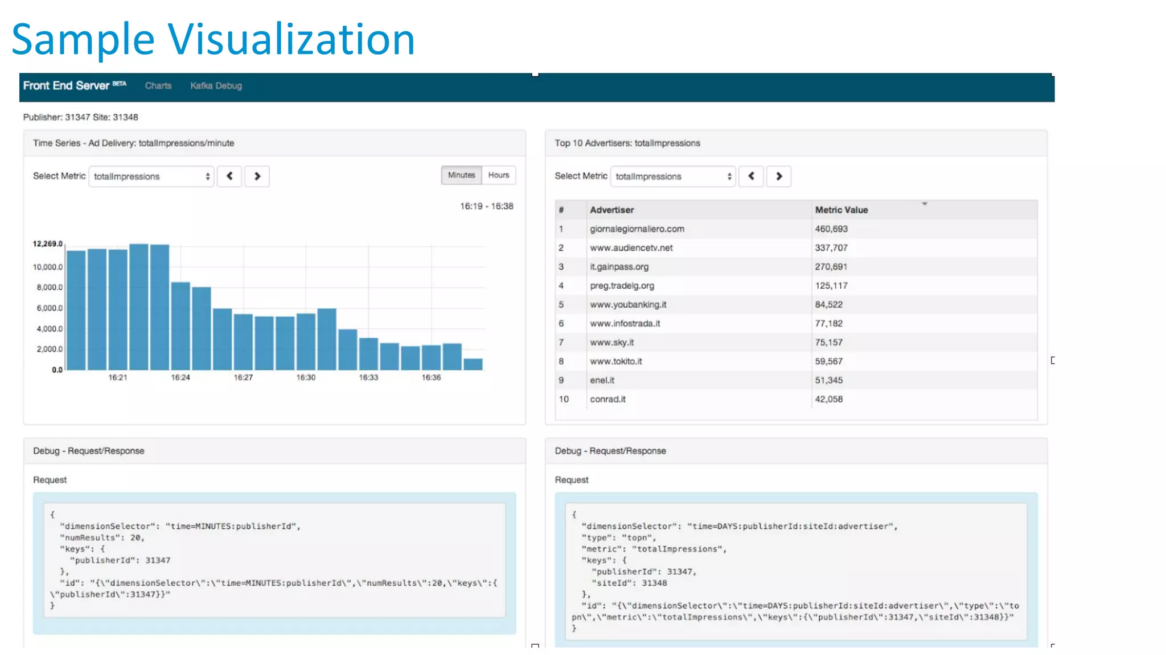Click next arrow in Time Series panel

(257, 176)
